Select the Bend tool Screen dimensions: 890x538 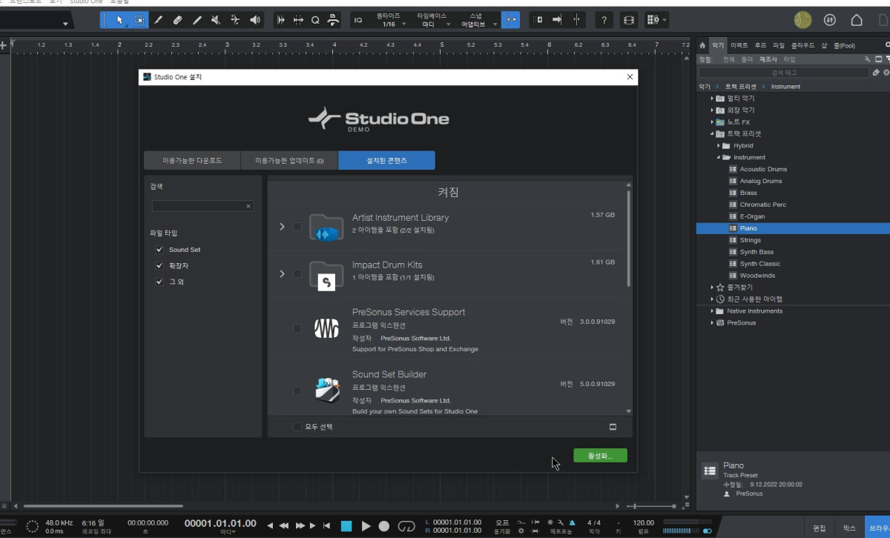click(235, 20)
